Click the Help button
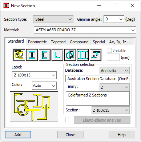141x142 pixels. click(122, 135)
